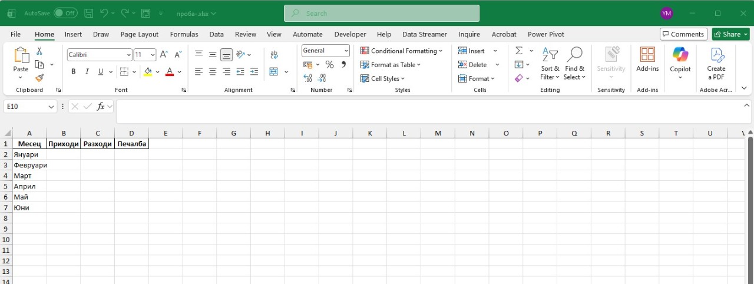
Task: Toggle the AutoSave switch
Action: pyautogui.click(x=65, y=13)
